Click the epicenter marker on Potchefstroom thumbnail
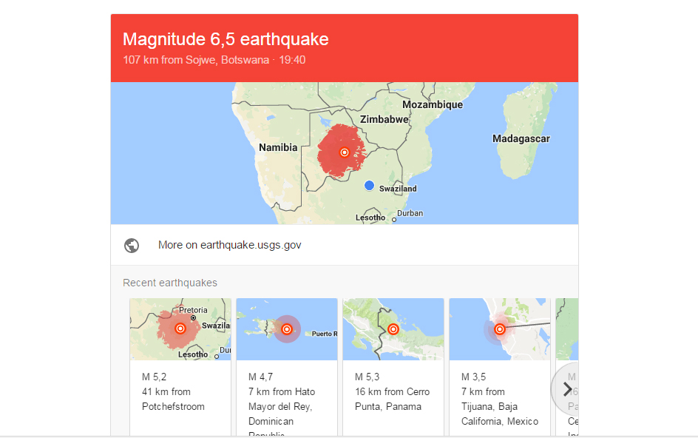698x438 pixels. pos(180,328)
